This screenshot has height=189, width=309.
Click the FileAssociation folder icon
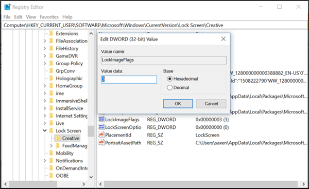tap(51, 41)
